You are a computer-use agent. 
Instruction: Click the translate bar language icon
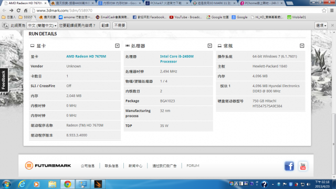[x=5, y=26]
